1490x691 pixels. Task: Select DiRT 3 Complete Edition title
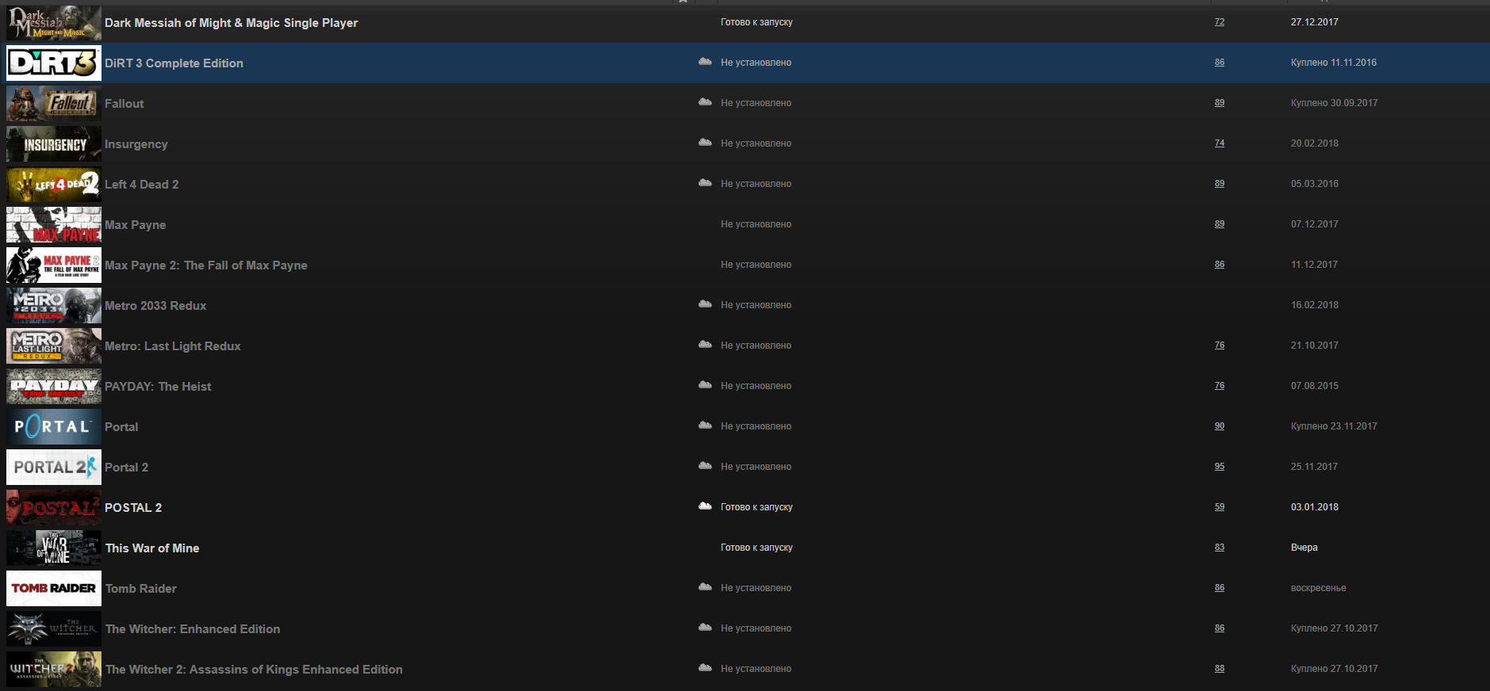click(x=174, y=63)
